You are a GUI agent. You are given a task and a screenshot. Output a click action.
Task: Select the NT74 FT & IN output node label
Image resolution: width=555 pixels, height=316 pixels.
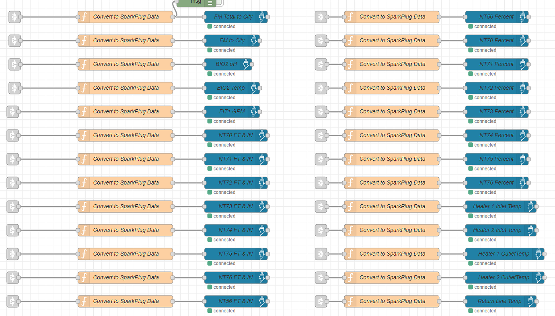click(x=236, y=230)
